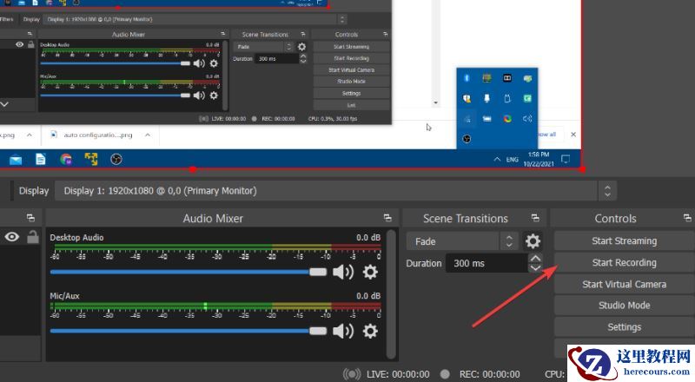The width and height of the screenshot is (695, 382).
Task: Open the Display monitor selection dropdown
Action: click(x=335, y=191)
